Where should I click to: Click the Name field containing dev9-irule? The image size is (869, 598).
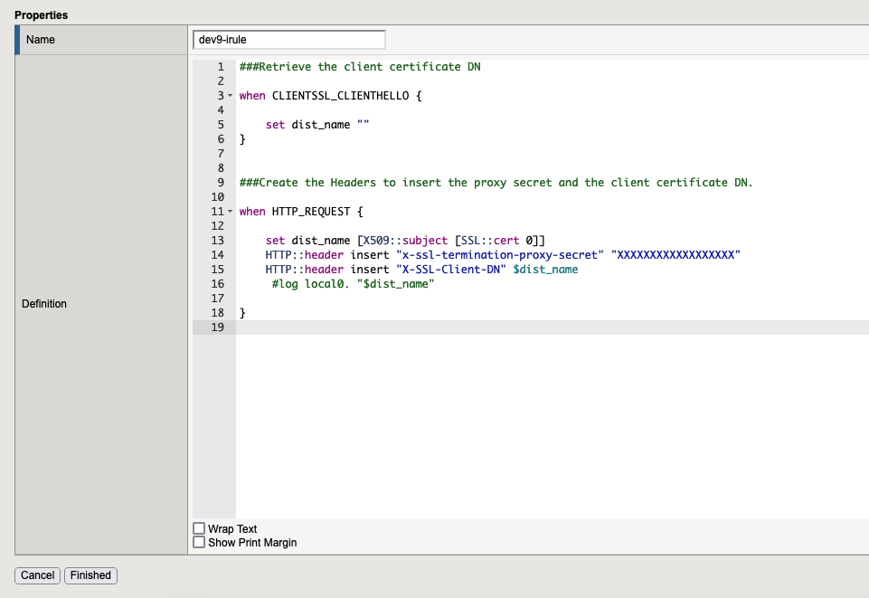[288, 40]
